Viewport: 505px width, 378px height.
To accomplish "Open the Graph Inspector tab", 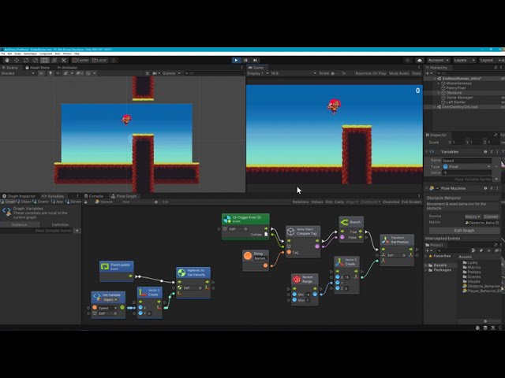I will point(19,196).
